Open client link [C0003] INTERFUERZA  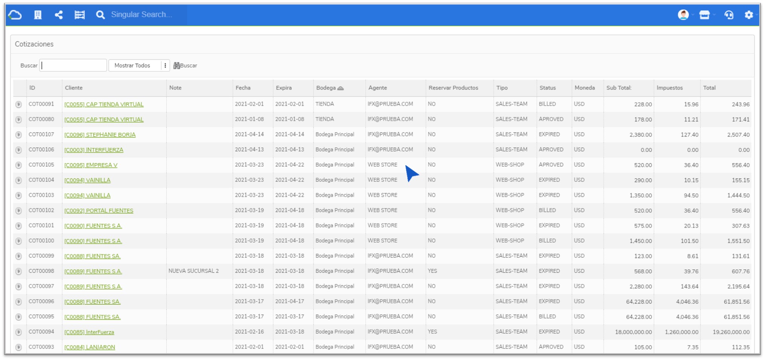(x=94, y=150)
